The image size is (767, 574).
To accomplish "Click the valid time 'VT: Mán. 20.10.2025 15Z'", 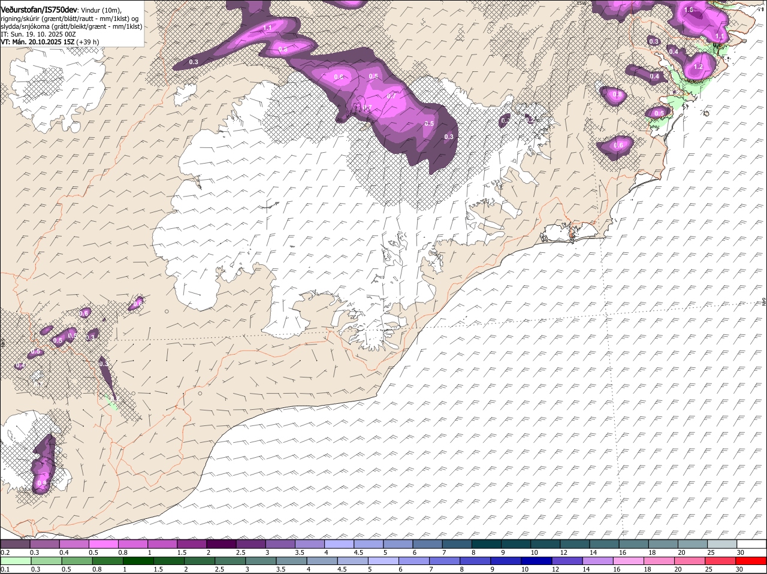I will (38, 42).
